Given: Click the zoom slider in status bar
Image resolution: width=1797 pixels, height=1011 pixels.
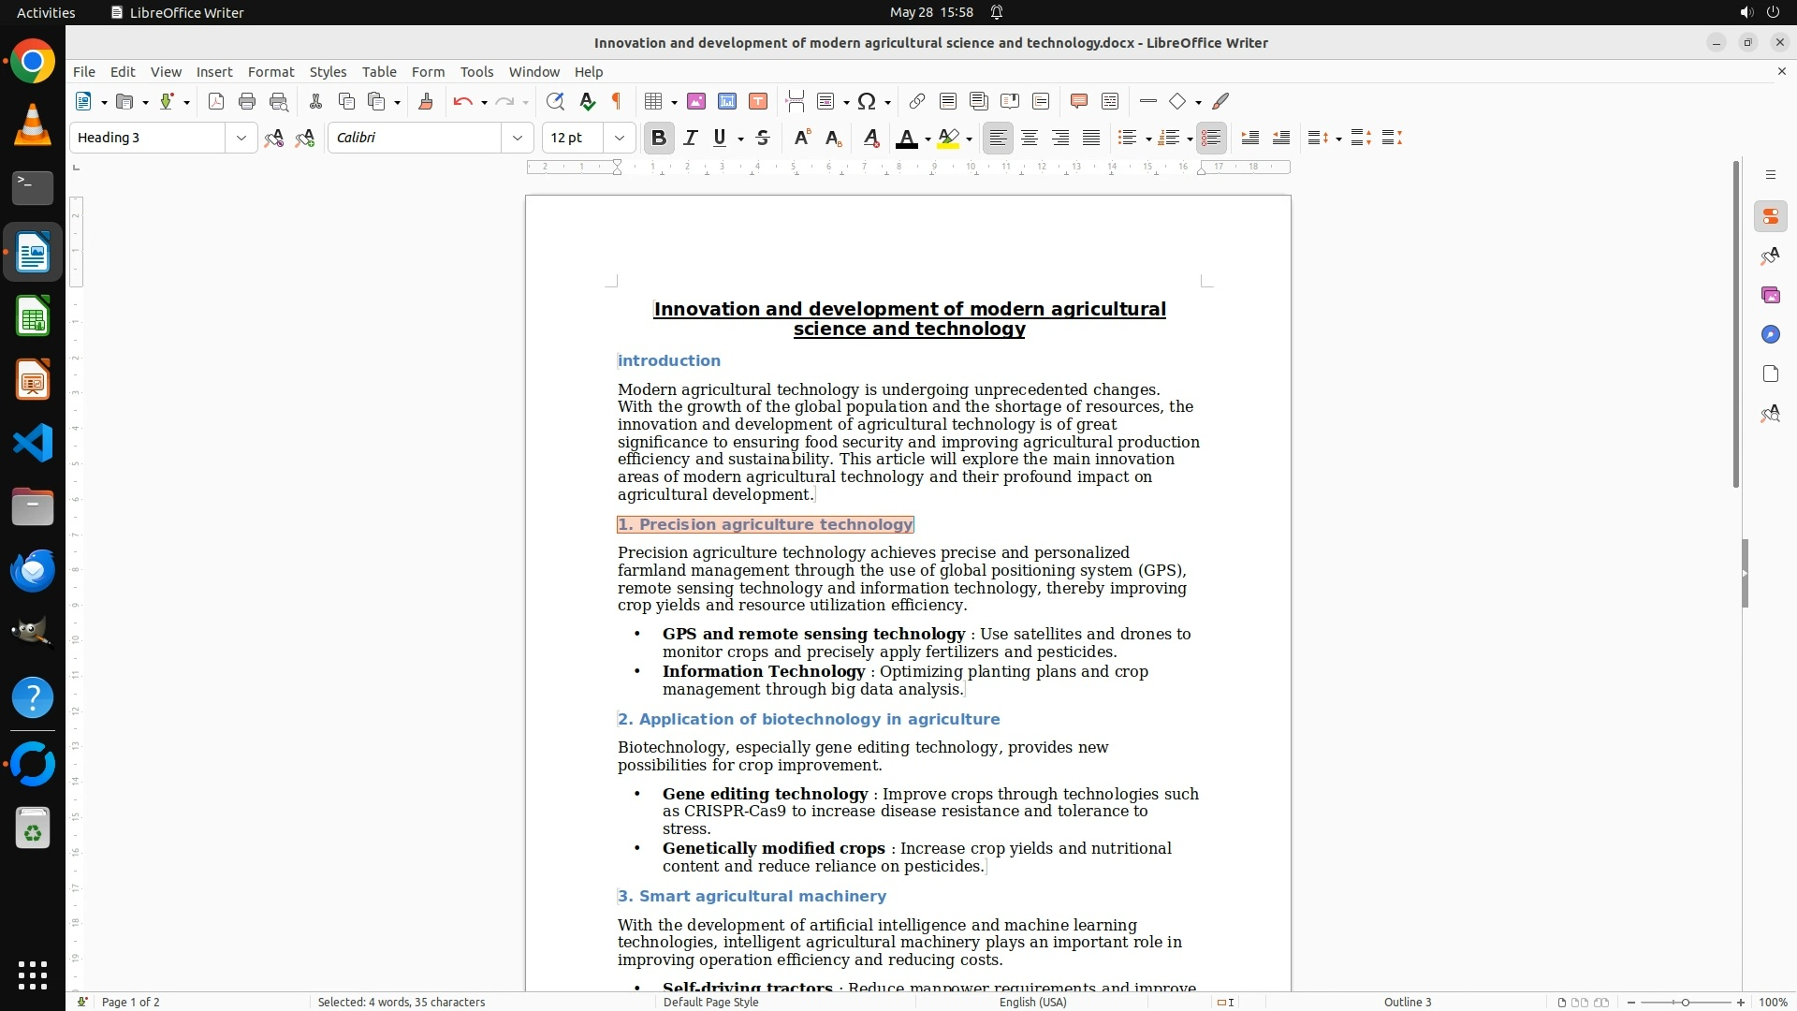Looking at the screenshot, I should tap(1685, 1002).
